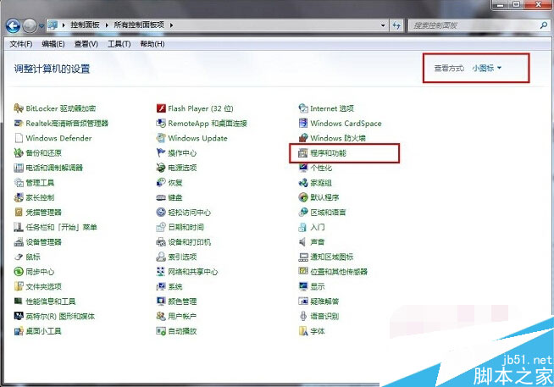Screen dimensions: 554x387
Task: Open the 文件(F) menu
Action: 21,44
